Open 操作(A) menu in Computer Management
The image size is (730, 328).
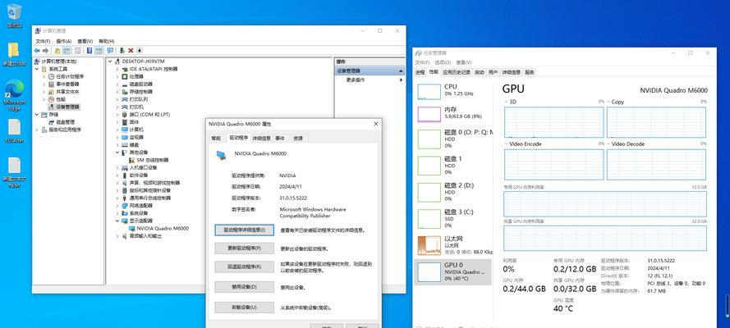64,41
